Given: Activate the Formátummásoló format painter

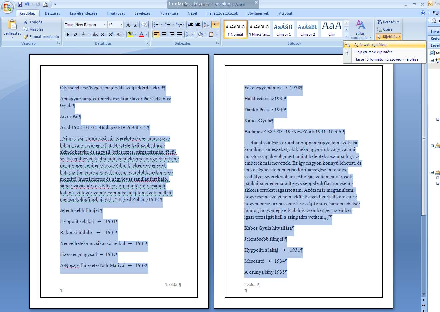Looking at the screenshot, I should (41, 37).
